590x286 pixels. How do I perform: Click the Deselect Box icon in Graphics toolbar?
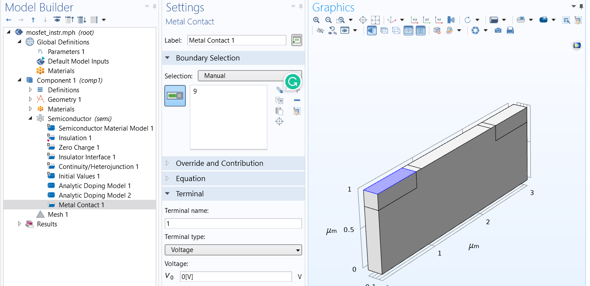pyautogui.click(x=578, y=20)
